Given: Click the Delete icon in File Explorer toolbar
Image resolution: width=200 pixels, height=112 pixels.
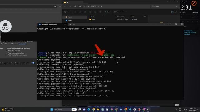Looking at the screenshot, I should (x=100, y=12).
